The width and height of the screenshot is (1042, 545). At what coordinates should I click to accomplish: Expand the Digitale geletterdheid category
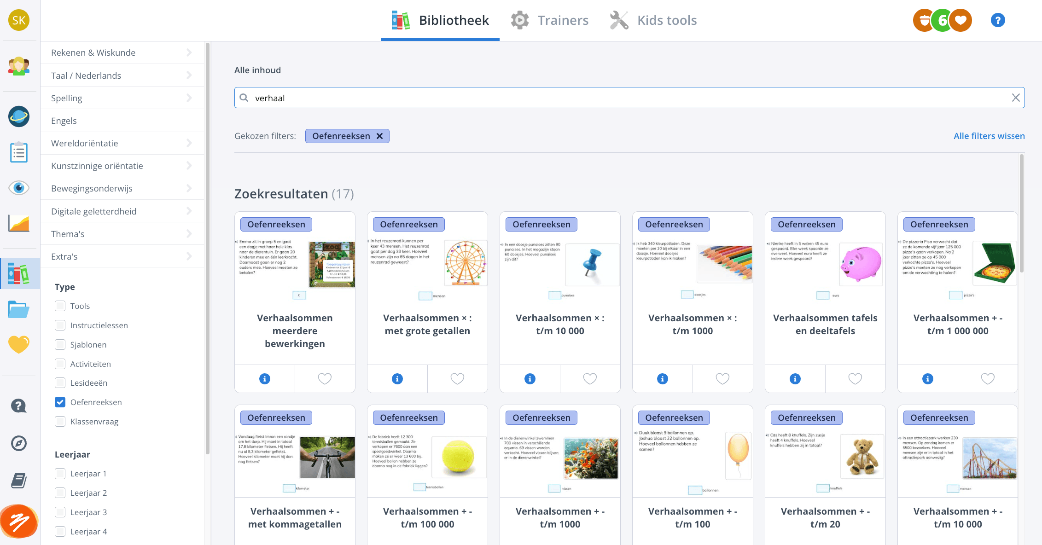(x=122, y=211)
